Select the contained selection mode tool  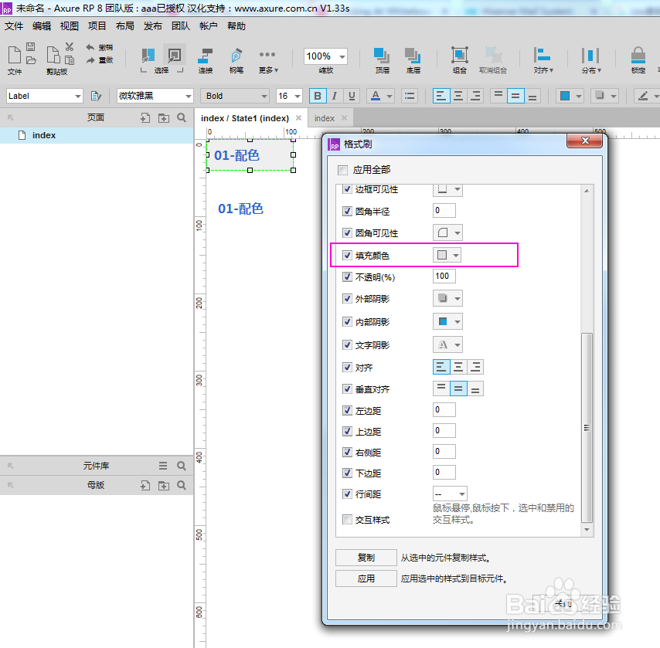click(x=174, y=55)
